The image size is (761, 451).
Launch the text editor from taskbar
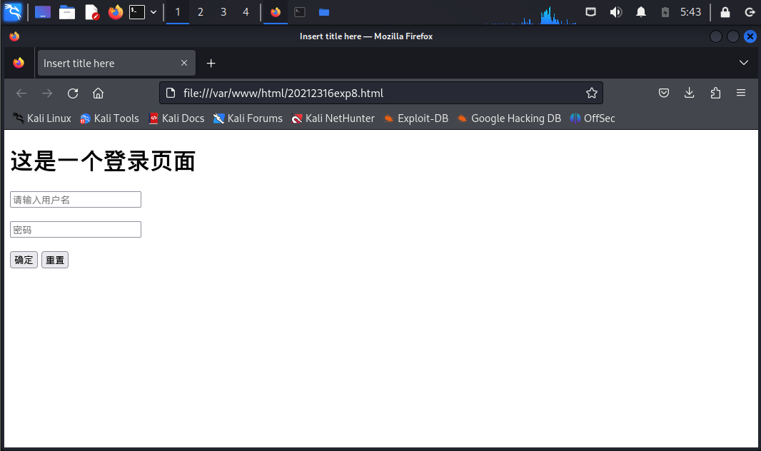[91, 12]
